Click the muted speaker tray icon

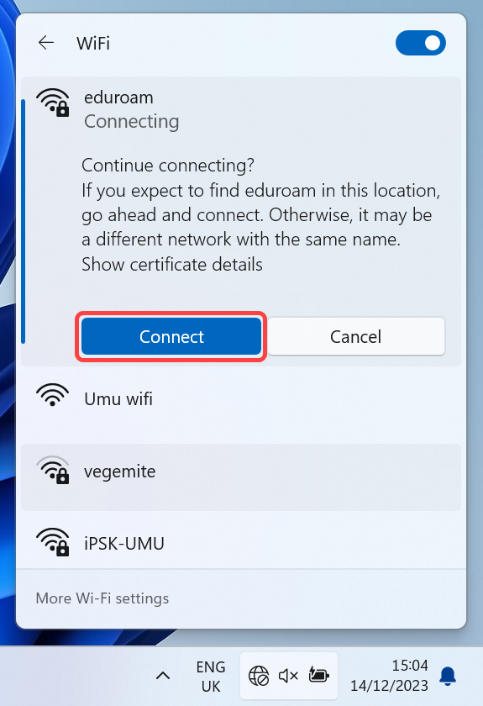click(288, 676)
